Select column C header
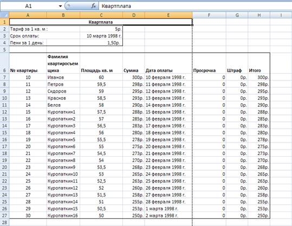The height and width of the screenshot is (226, 292). (101, 15)
